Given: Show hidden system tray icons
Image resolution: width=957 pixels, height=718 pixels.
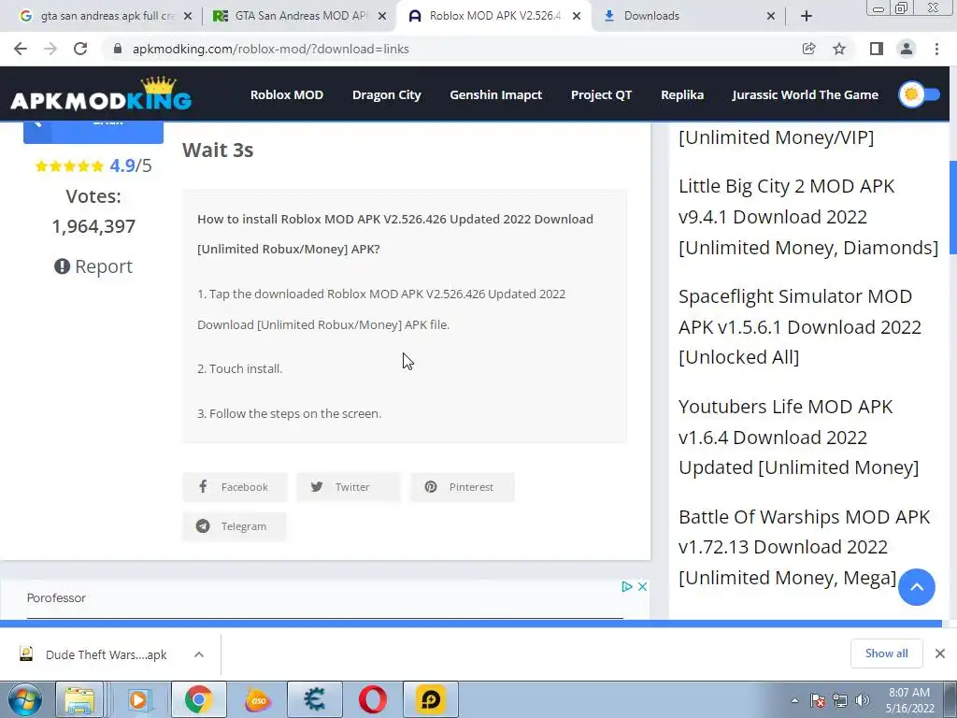Looking at the screenshot, I should click(x=794, y=701).
